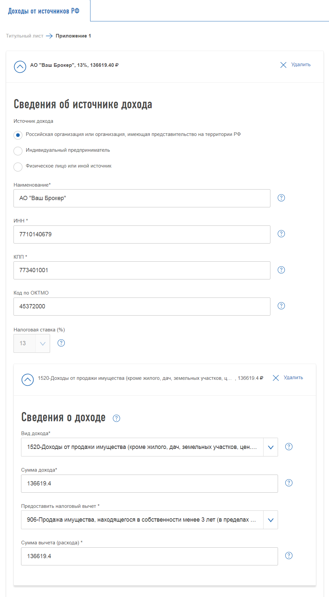Viewport: 329px width, 597px height.
Task: Open the Вид дохода dropdown
Action: click(x=270, y=447)
